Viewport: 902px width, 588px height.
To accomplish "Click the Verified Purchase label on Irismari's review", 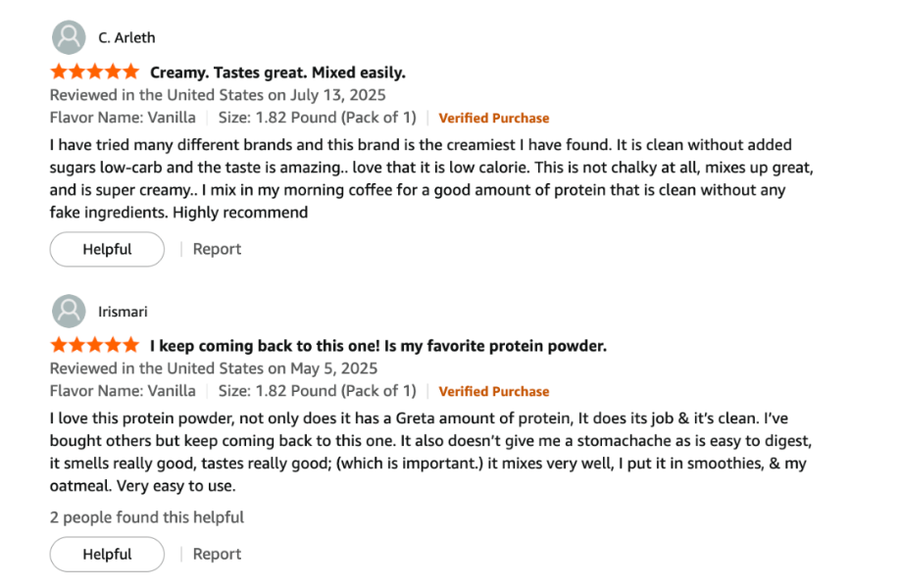I will [x=494, y=391].
